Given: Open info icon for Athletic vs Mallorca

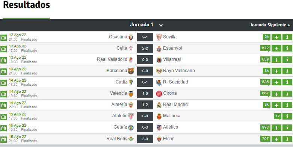Looking at the screenshot, I should pos(287,116).
